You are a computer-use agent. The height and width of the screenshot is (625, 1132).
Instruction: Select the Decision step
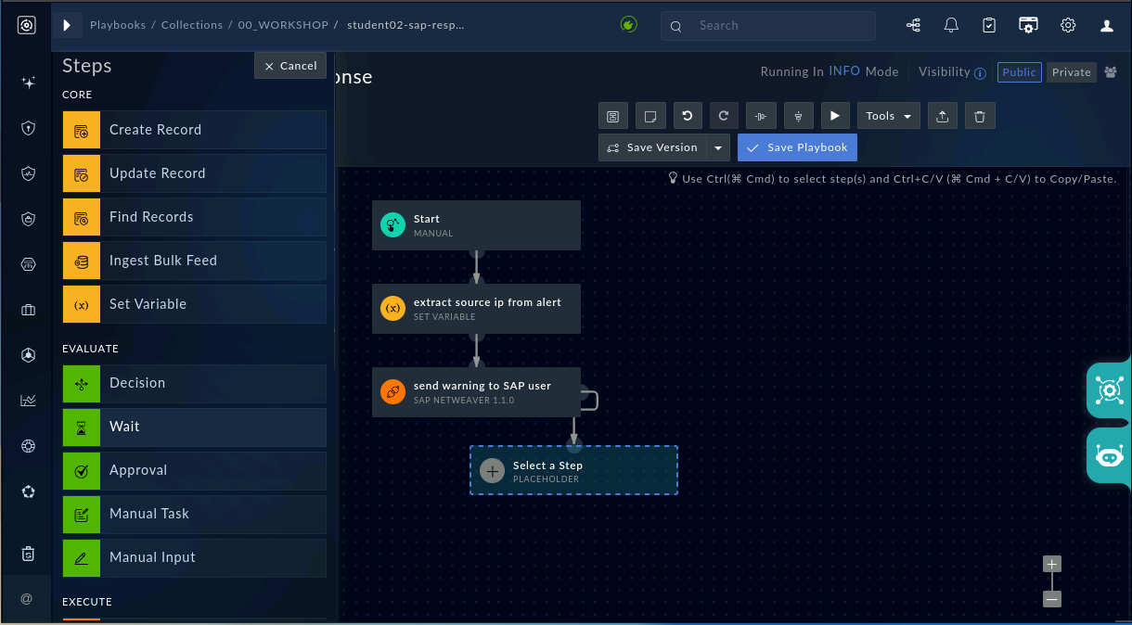coord(195,383)
